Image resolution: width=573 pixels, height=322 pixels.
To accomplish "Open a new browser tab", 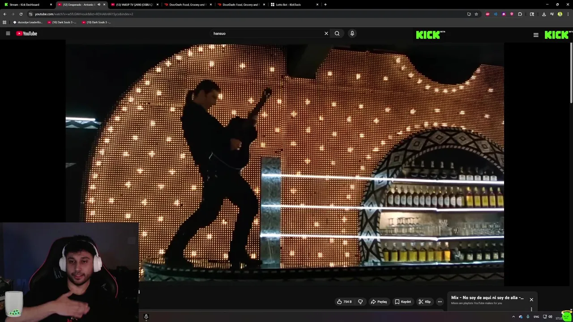I will coord(325,4).
